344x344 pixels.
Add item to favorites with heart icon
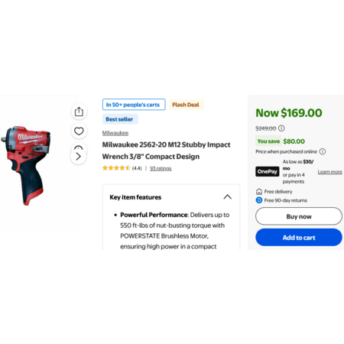pyautogui.click(x=79, y=131)
